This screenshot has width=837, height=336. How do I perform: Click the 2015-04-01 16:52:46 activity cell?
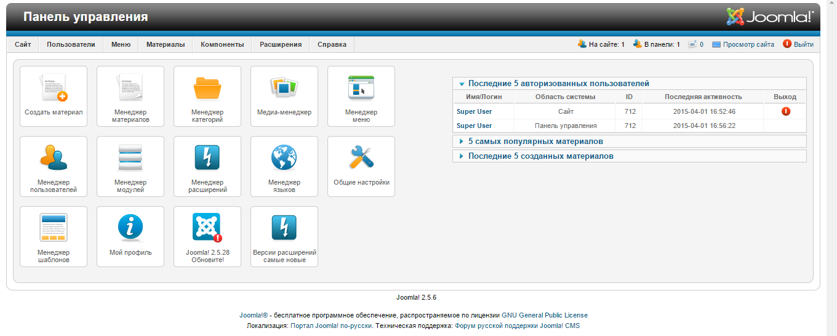coord(703,111)
